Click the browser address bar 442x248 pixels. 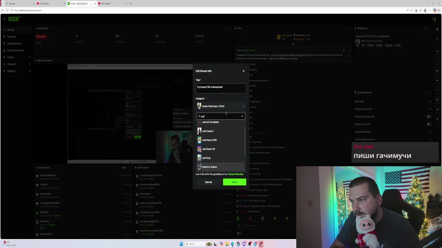[207, 10]
